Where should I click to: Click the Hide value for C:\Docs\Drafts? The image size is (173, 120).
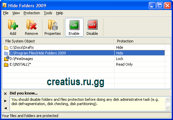coord(120,47)
